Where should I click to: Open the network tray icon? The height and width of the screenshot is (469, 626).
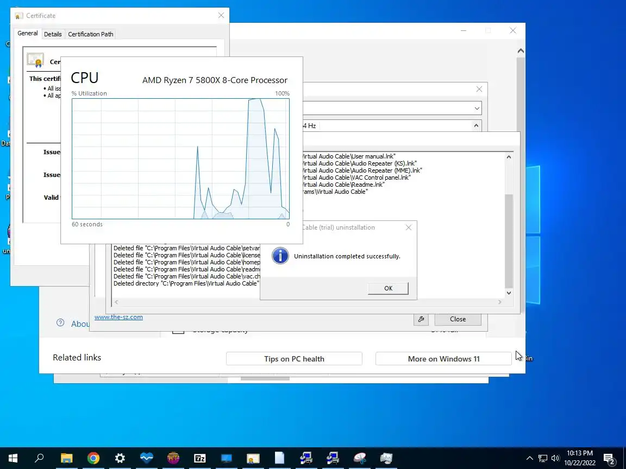point(542,458)
